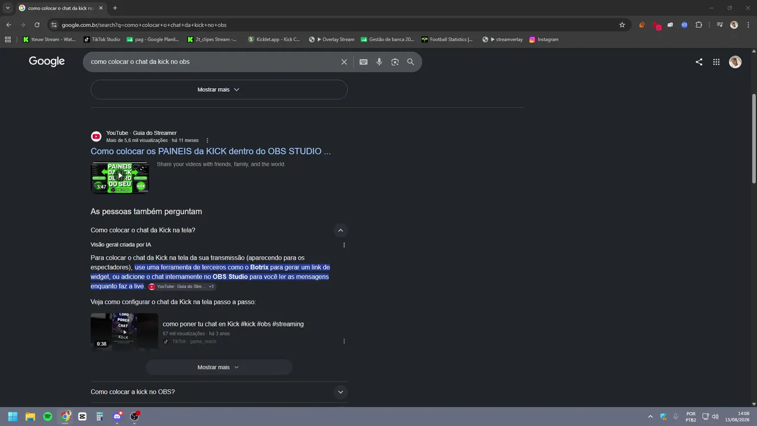This screenshot has width=757, height=426.
Task: Switch the POR PTB2 keyboard layout
Action: point(691,417)
